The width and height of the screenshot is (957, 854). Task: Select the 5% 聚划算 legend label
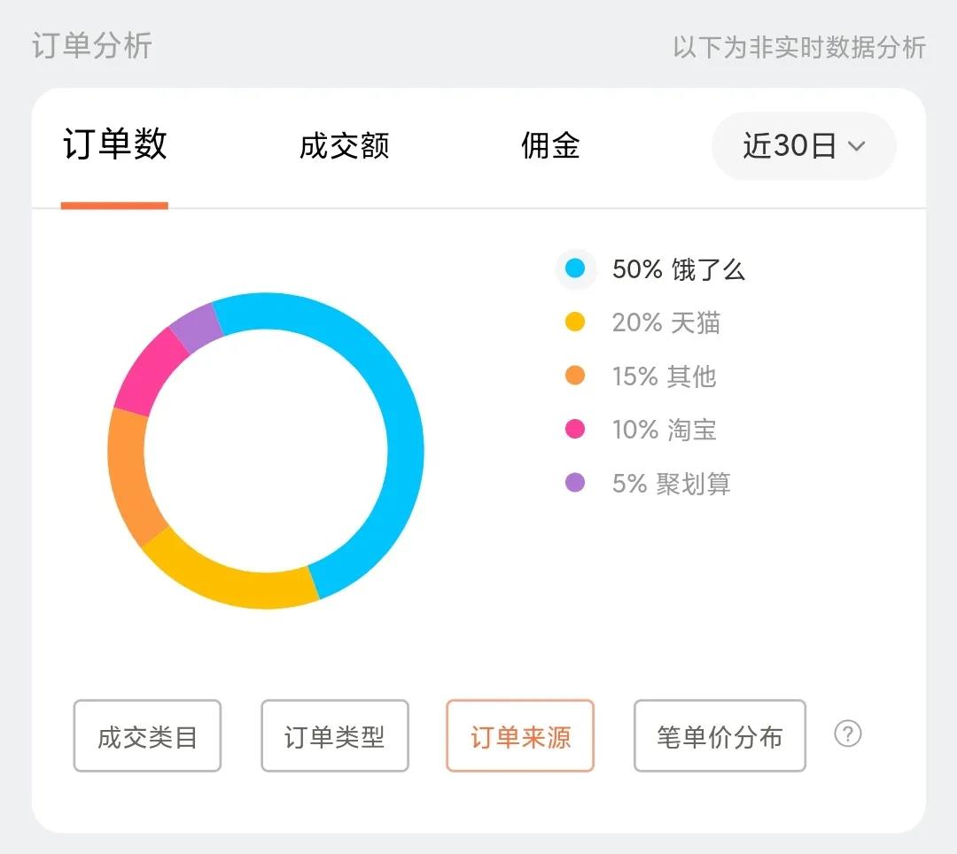[672, 483]
